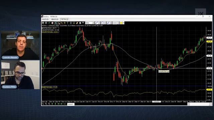
Task: Click the Nov 25 date axis label
Action: point(45,102)
